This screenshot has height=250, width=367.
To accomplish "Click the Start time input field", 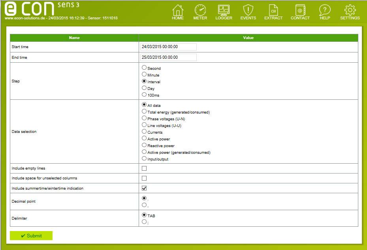I will tap(168, 47).
